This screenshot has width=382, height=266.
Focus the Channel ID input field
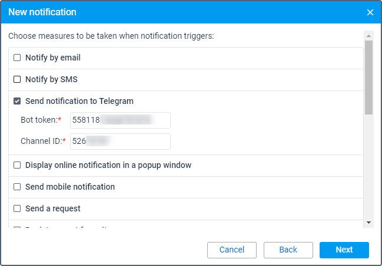(120, 142)
